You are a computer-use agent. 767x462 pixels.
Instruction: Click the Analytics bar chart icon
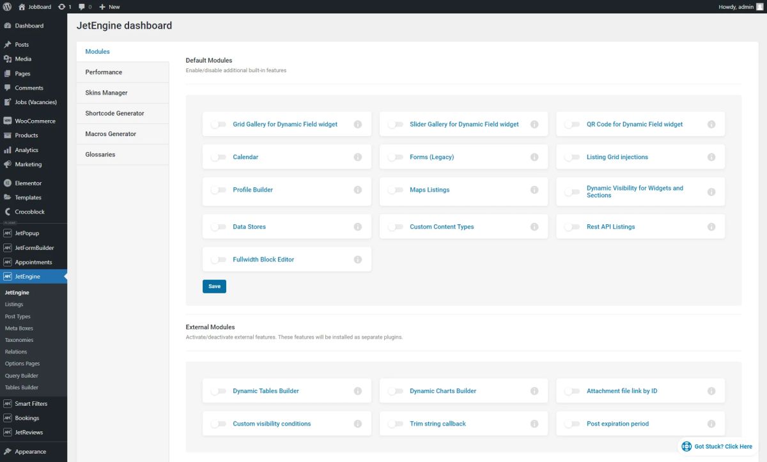[x=7, y=150]
